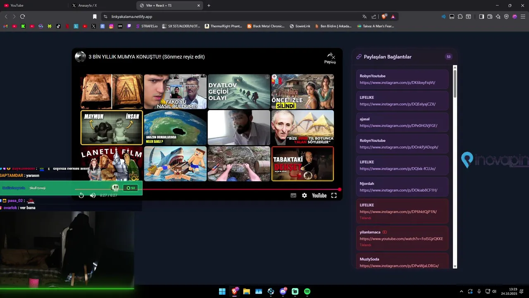Play the FAKO'YU NASIL BULDUM suggested video
This screenshot has height=298, width=529.
(x=175, y=91)
